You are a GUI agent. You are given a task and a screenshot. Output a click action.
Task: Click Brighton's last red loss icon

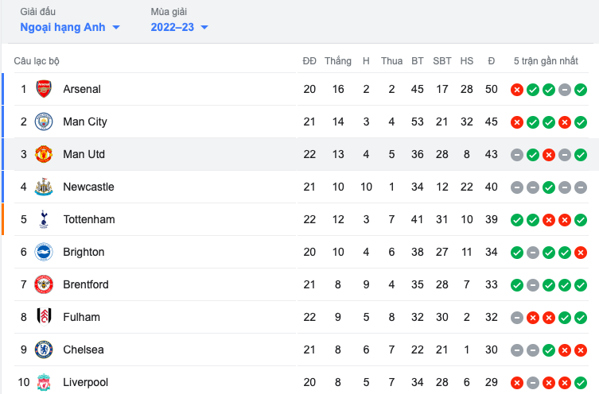[x=581, y=253]
